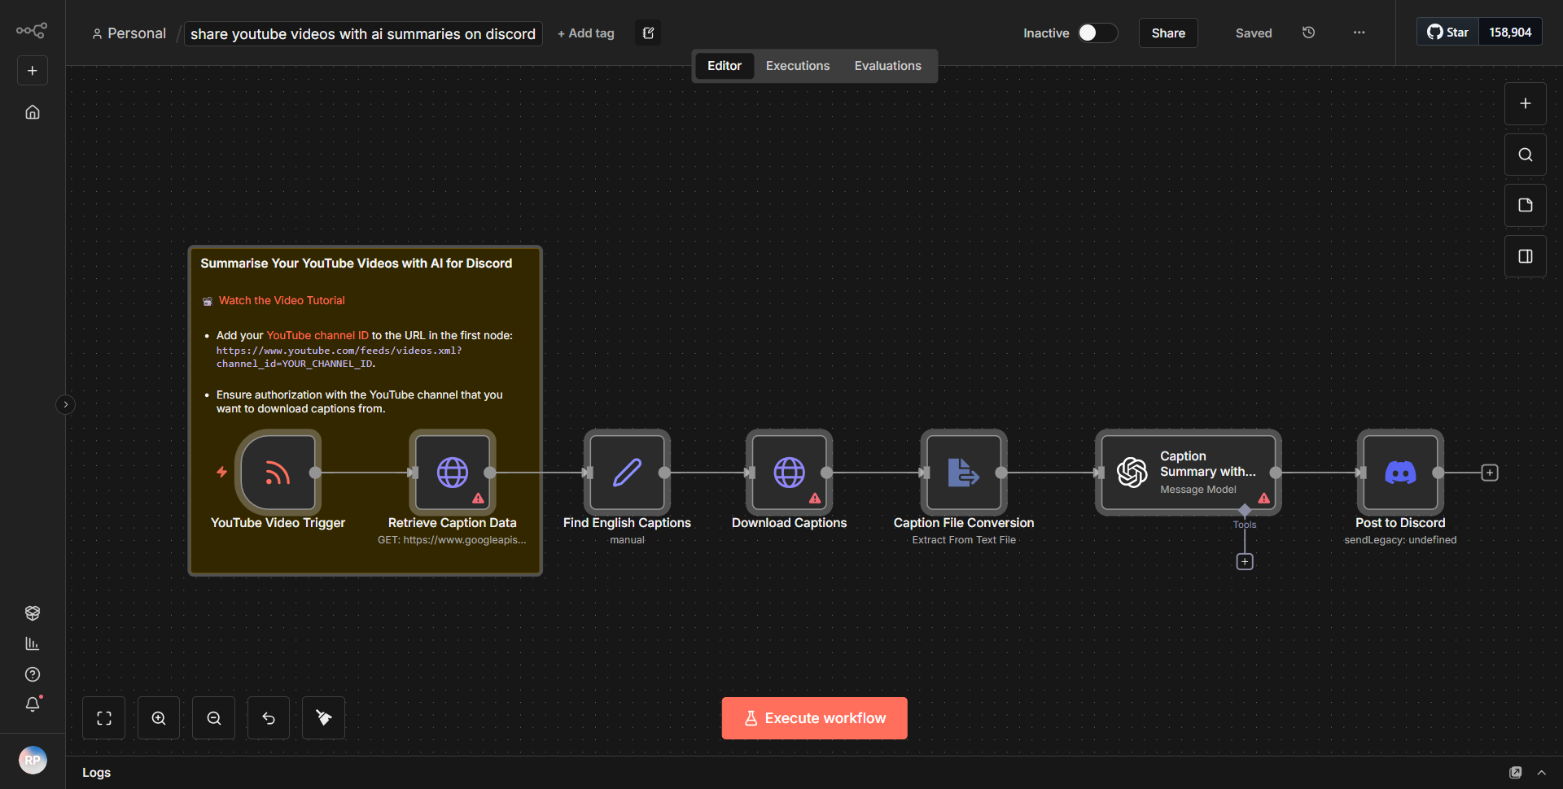Image resolution: width=1563 pixels, height=789 pixels.
Task: Switch to the Evaluations tab
Action: pos(888,66)
